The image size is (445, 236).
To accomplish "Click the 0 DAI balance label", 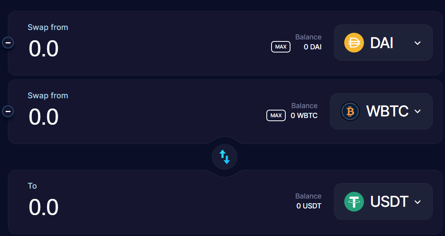I will click(x=312, y=47).
